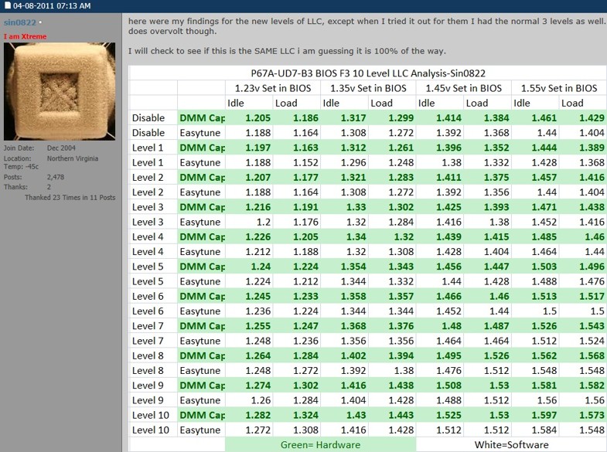Click the Idle header under 1.45v
The width and height of the screenshot is (607, 452).
(427, 104)
